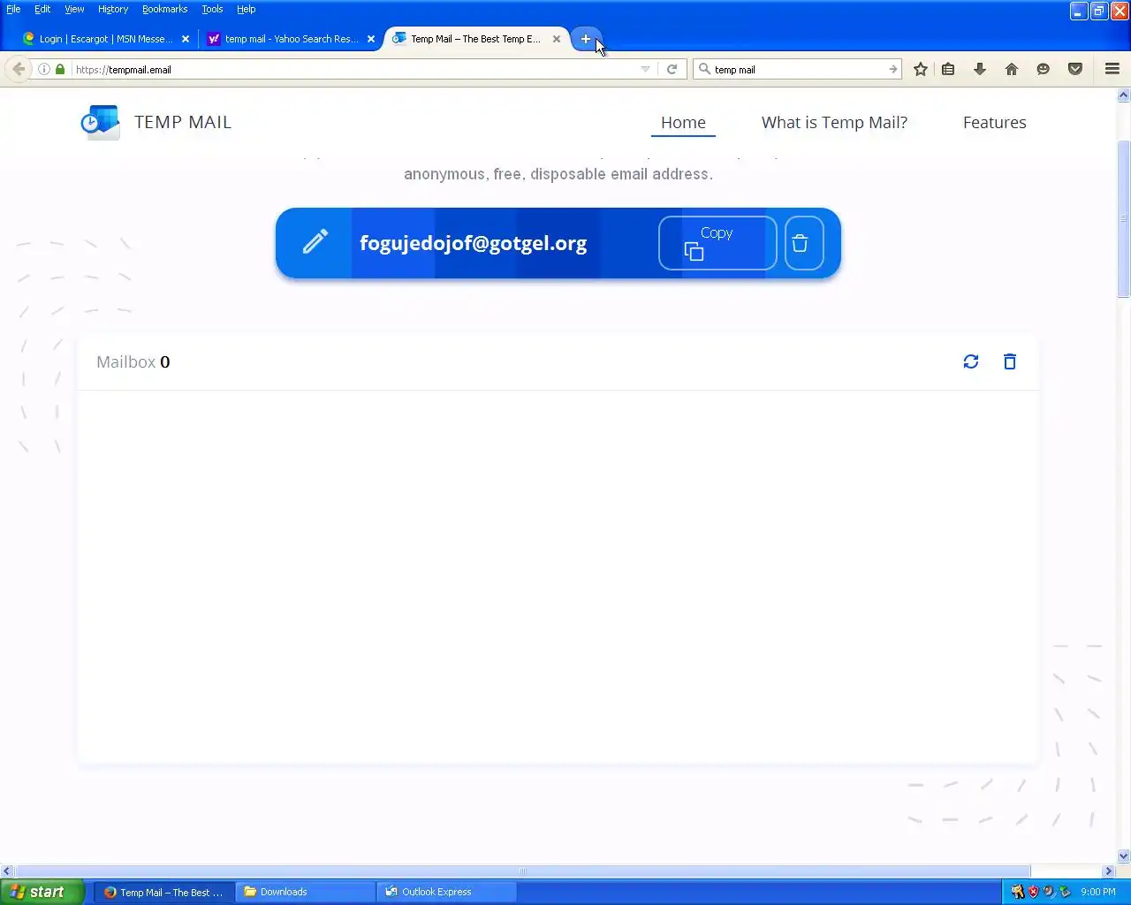Open a new tab with plus button
Viewport: 1131px width, 905px height.
(x=585, y=39)
